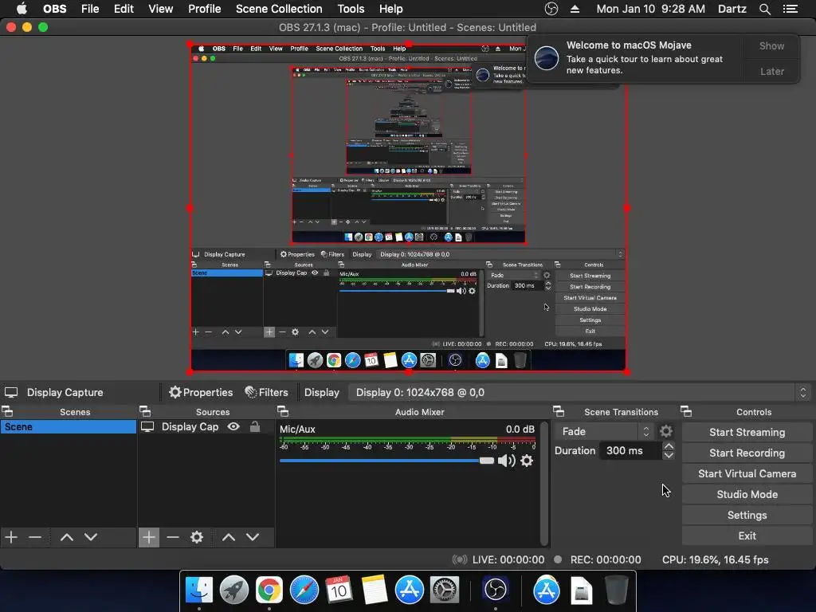Open the Help menu

[x=390, y=9]
